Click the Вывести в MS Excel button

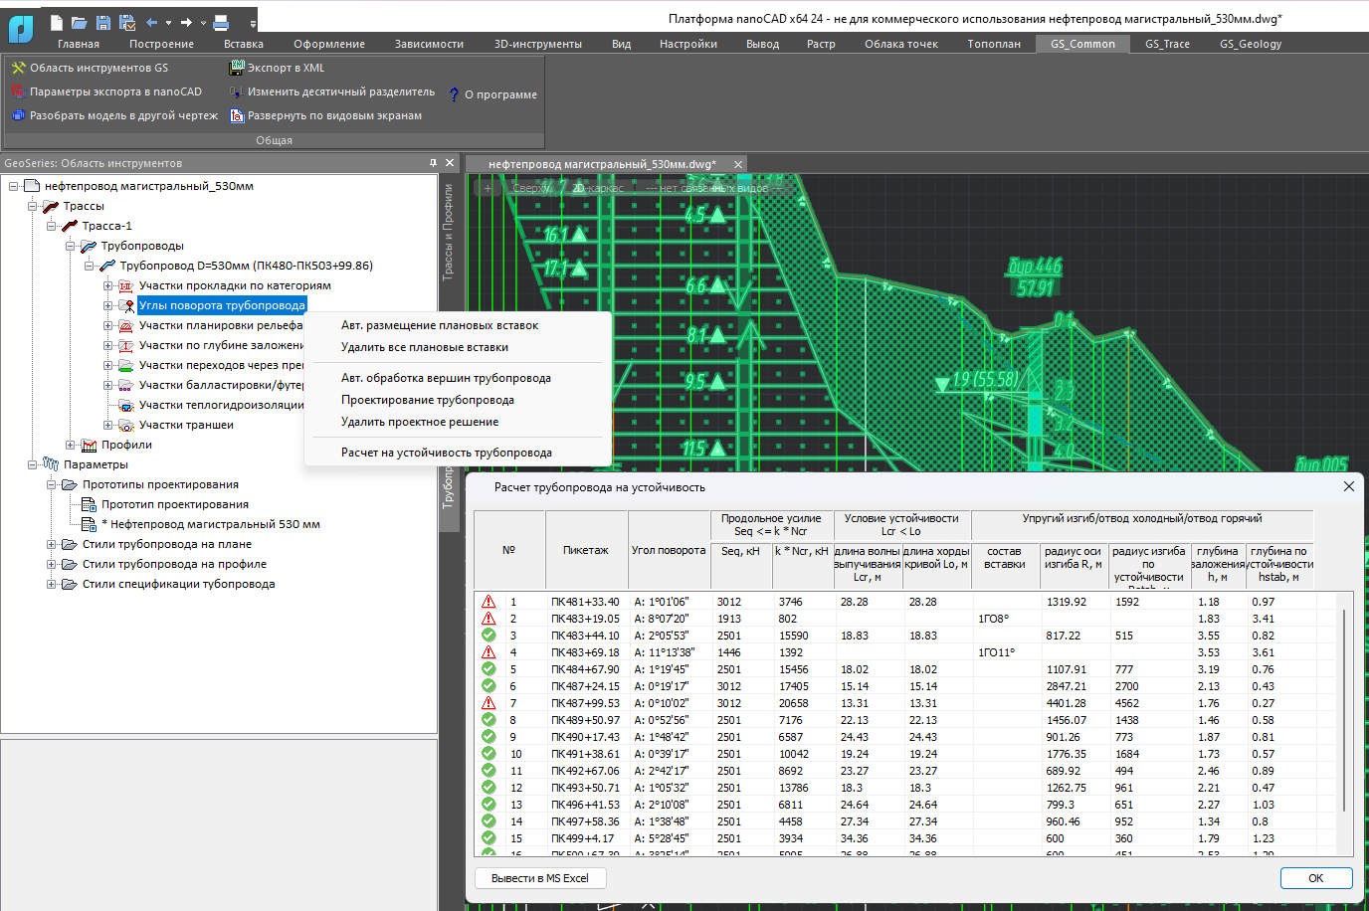[540, 878]
